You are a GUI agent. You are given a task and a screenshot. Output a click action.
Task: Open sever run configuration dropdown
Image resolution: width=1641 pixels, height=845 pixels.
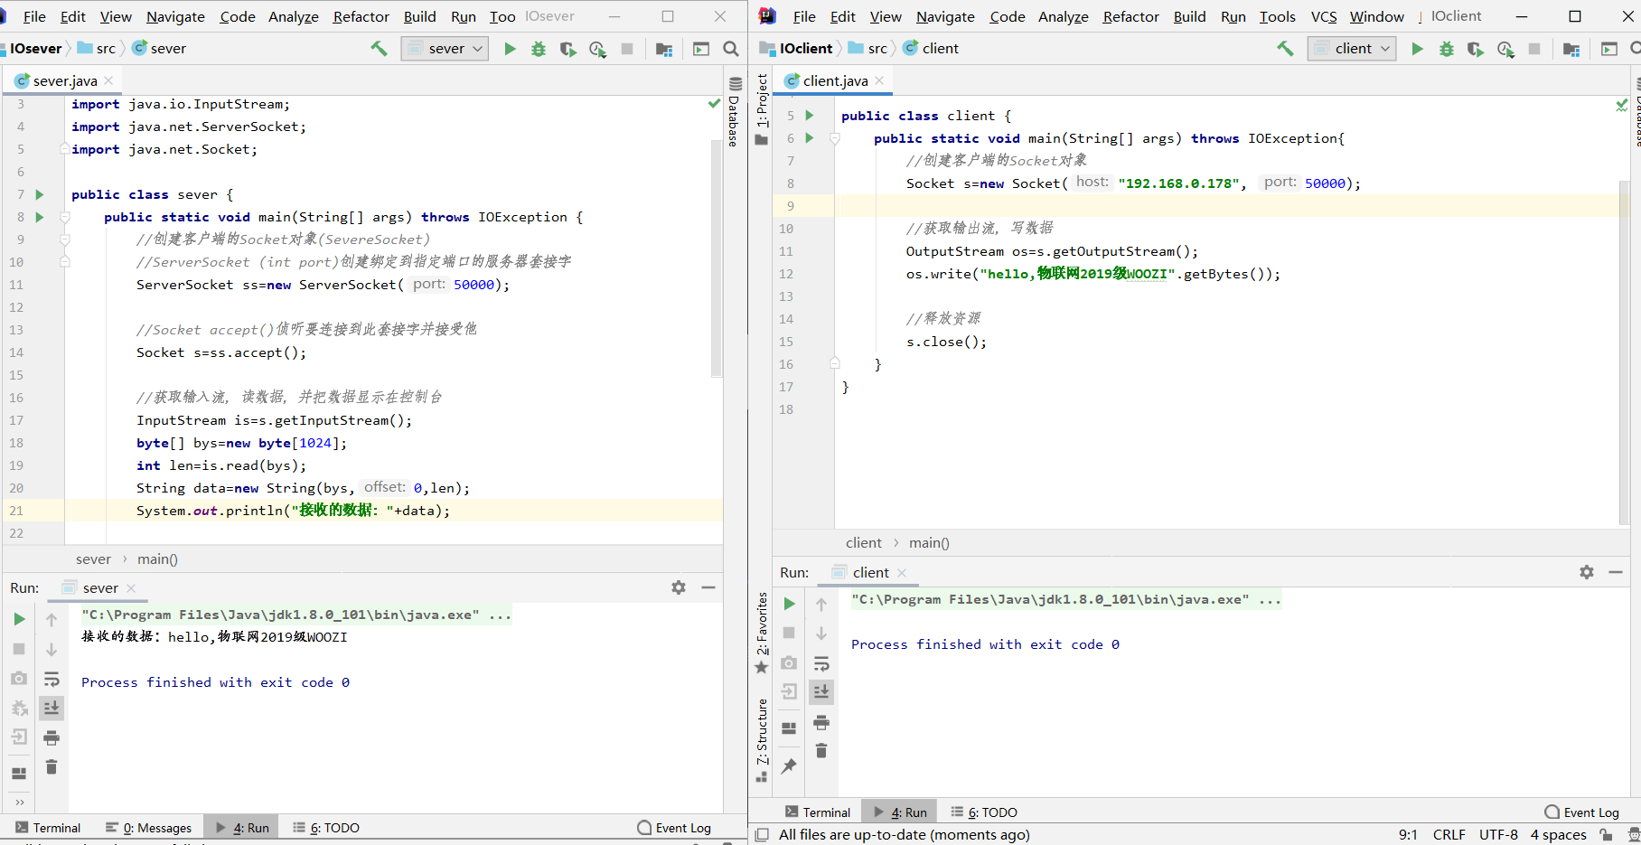[445, 49]
